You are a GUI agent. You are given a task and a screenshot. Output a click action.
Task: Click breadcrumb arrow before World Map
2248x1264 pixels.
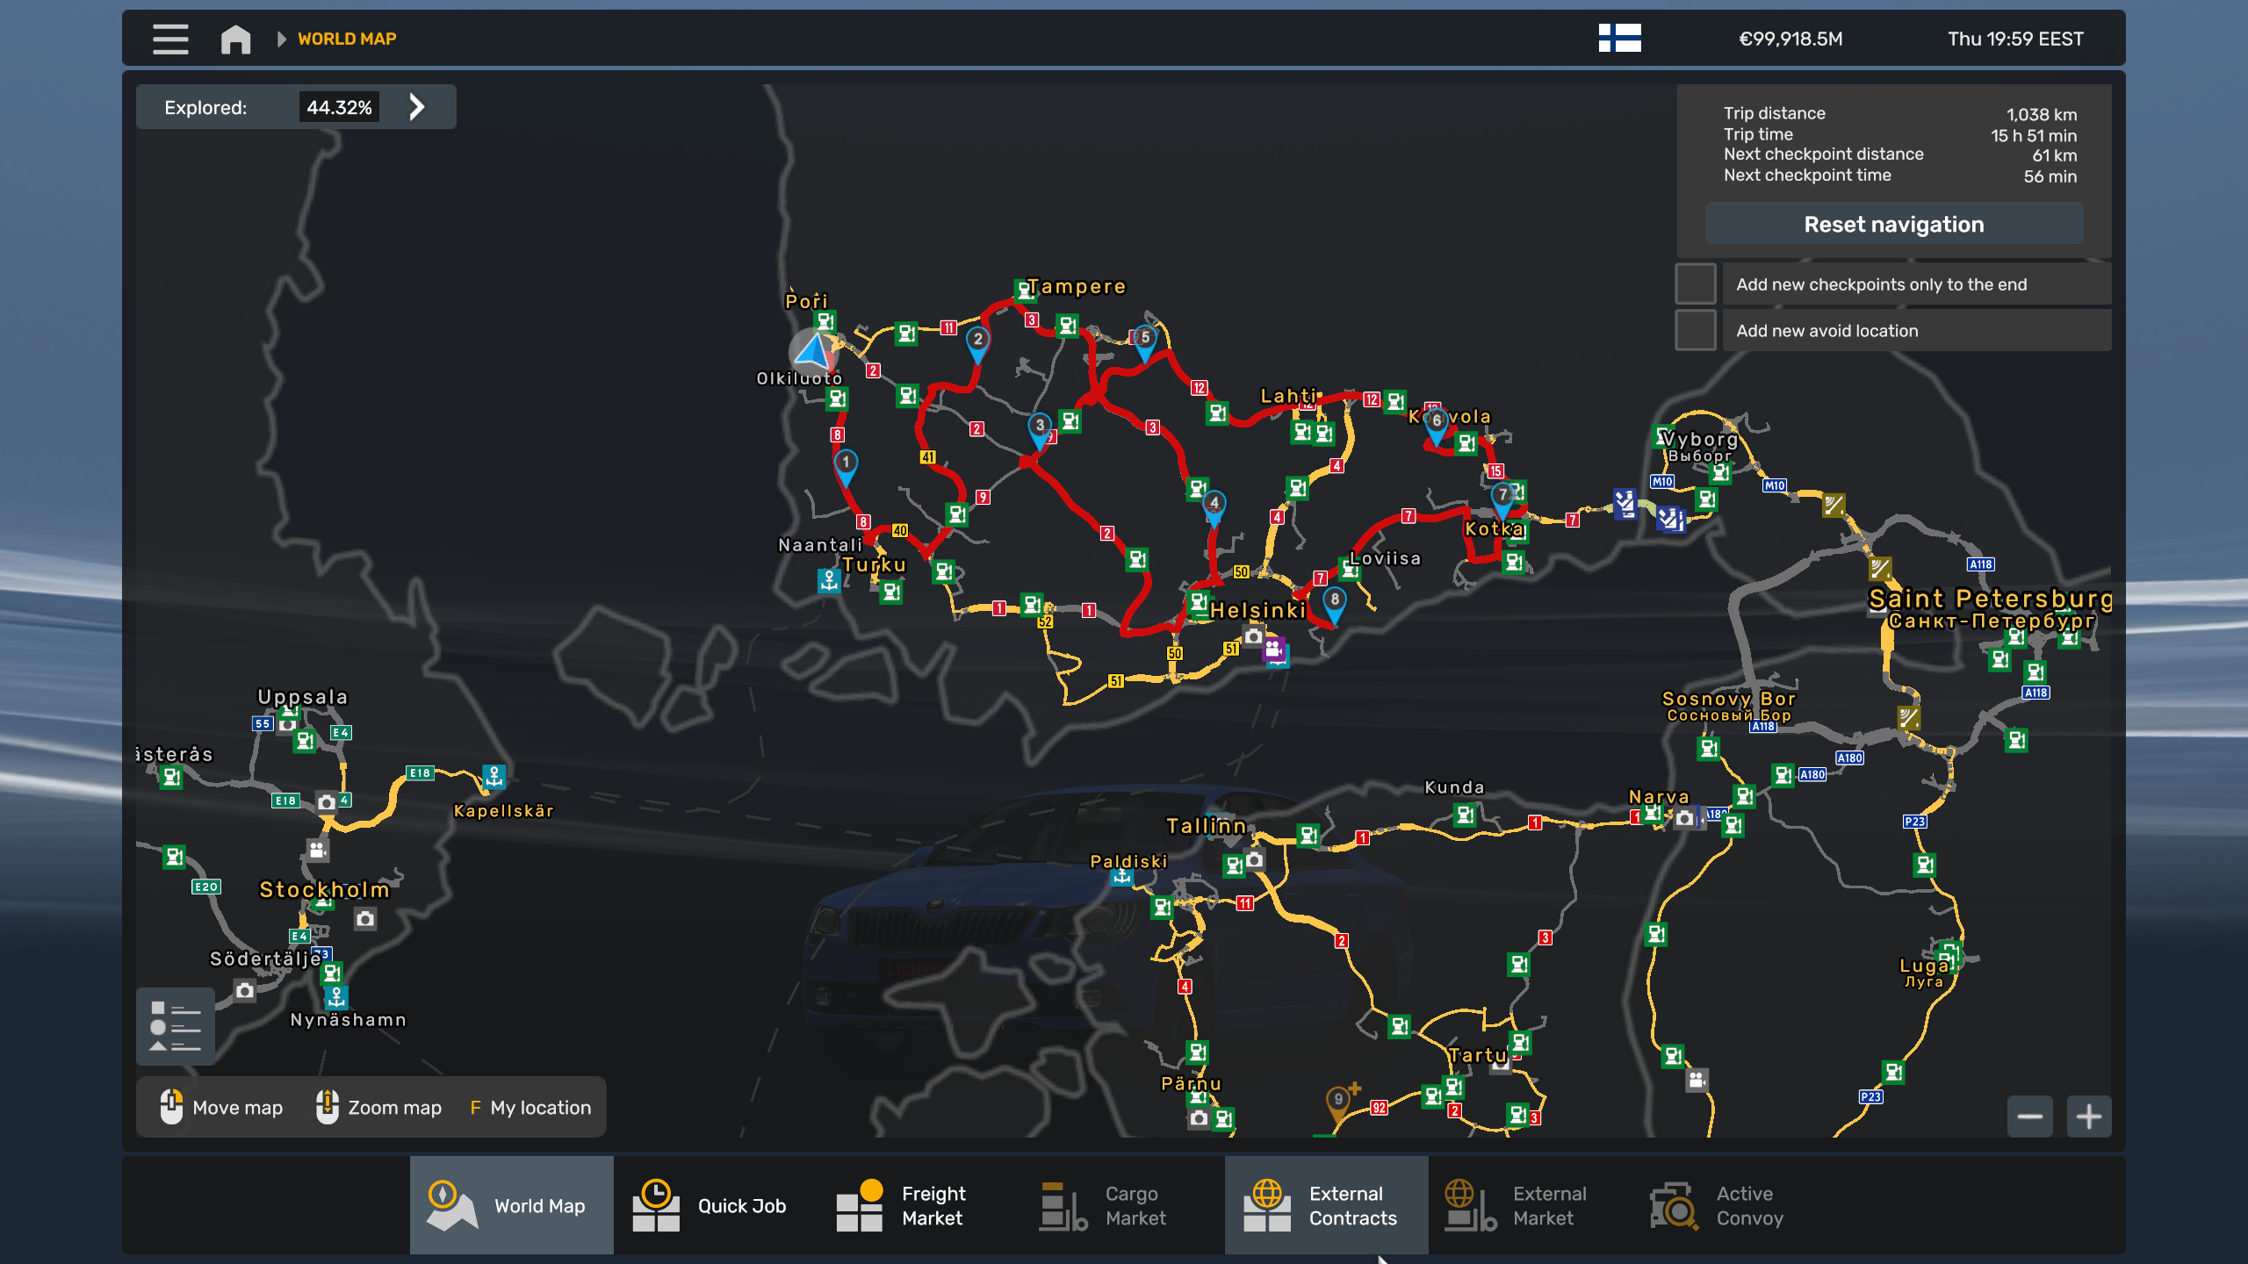pos(281,39)
